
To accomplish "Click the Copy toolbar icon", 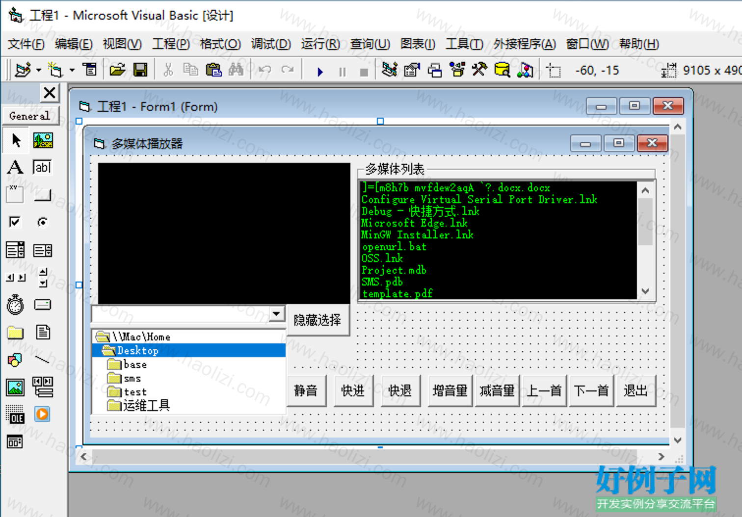I will [x=190, y=70].
